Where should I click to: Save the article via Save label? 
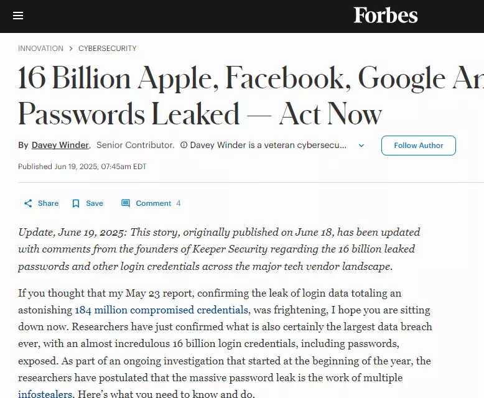(95, 203)
